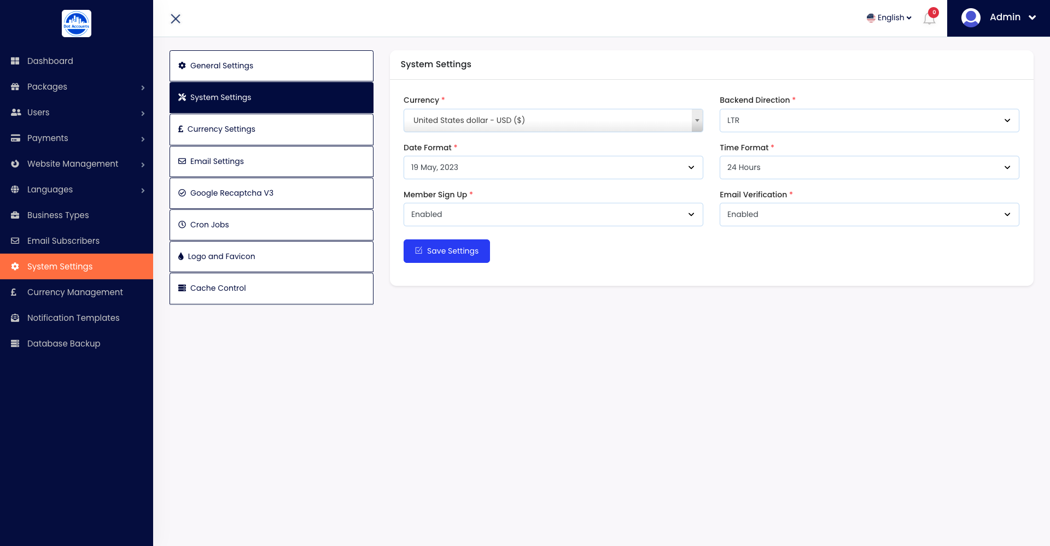
Task: Go to Notification Templates page
Action: click(73, 318)
